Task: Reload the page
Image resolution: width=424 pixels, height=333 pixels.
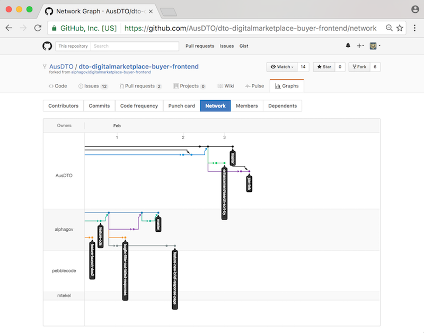Action: (38, 28)
